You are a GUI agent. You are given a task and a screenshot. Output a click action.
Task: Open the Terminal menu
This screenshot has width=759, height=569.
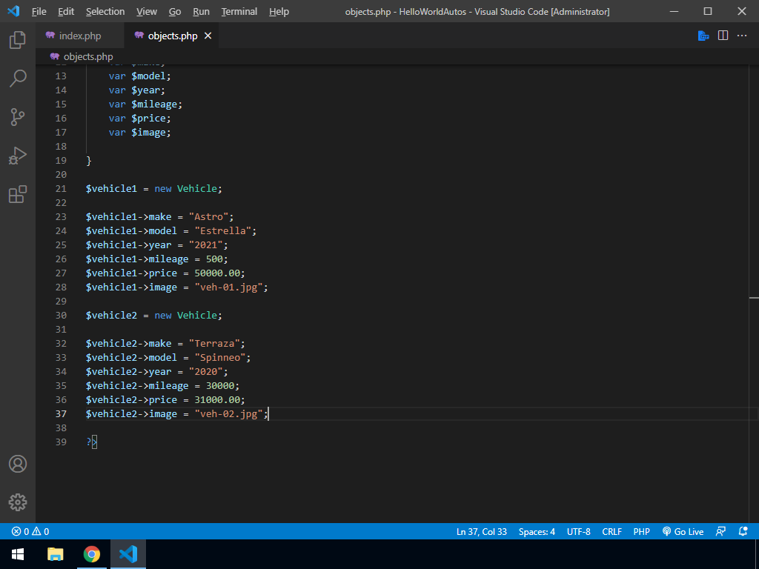click(239, 12)
